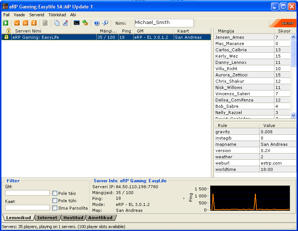The height and width of the screenshot is (231, 298).
Task: Switch to the Hostitud tab
Action: click(x=73, y=218)
